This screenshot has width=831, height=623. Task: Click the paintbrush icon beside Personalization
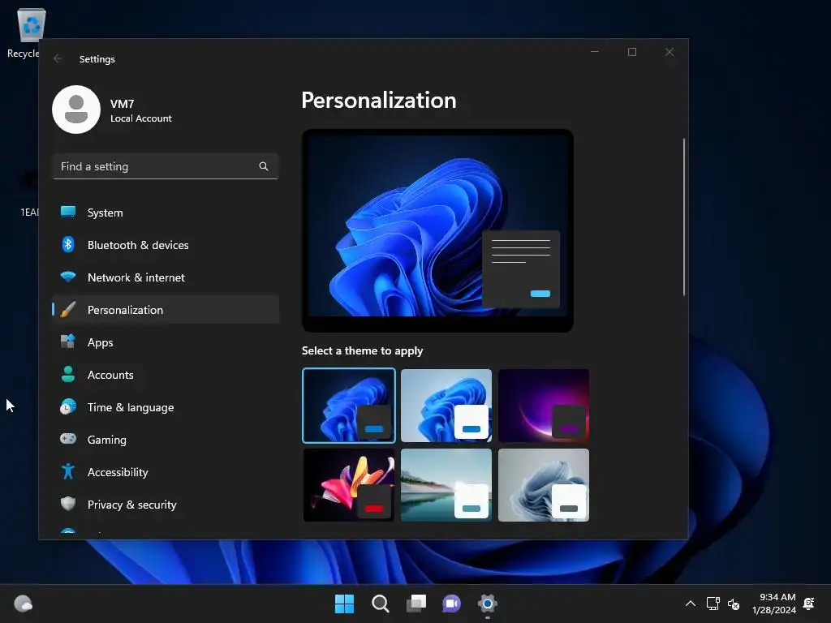68,309
